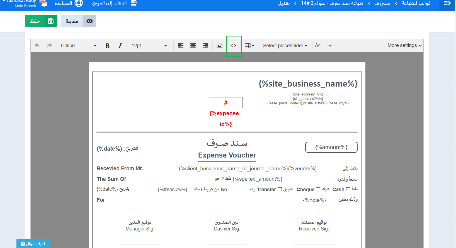Align text to the right

[205, 46]
